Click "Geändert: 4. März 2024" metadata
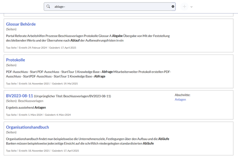Viewport: 238px width, 157px height. point(58,115)
